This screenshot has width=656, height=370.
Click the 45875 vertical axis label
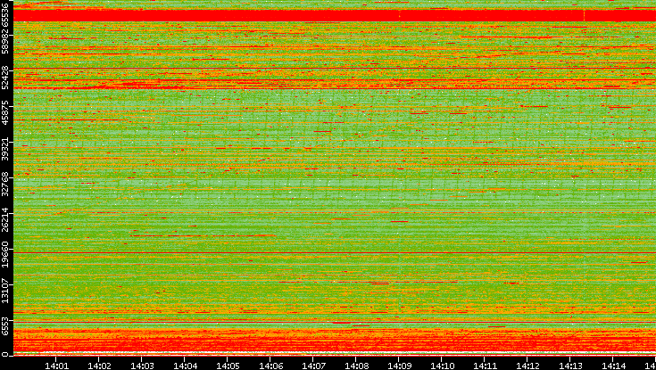(x=4, y=113)
